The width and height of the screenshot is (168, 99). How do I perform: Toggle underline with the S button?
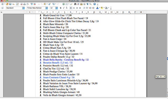67,8
